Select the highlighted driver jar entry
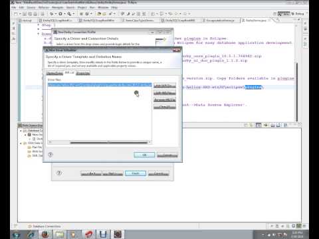This screenshot has height=239, width=319. coord(100,85)
